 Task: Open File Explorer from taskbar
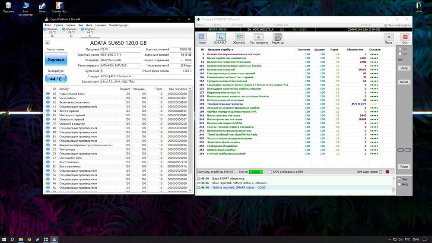21,240
